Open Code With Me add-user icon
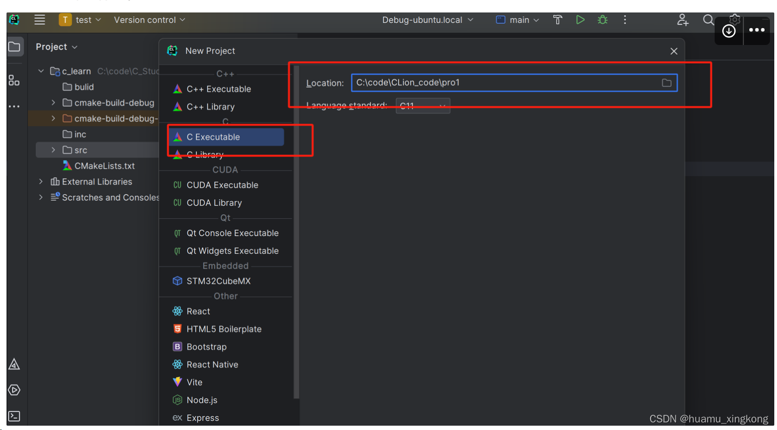 (683, 20)
